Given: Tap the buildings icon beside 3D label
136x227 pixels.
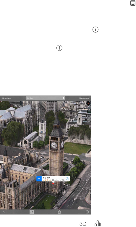Looking at the screenshot, I should point(98,223).
